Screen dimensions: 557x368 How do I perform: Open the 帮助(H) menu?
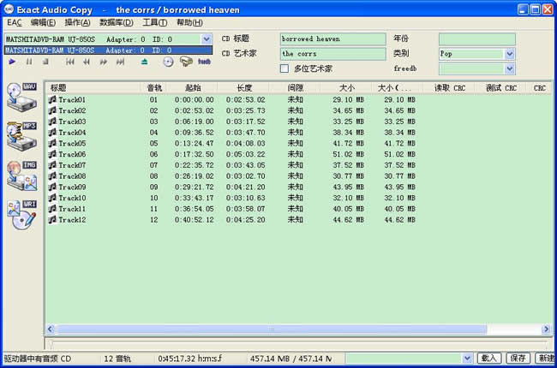tap(189, 23)
